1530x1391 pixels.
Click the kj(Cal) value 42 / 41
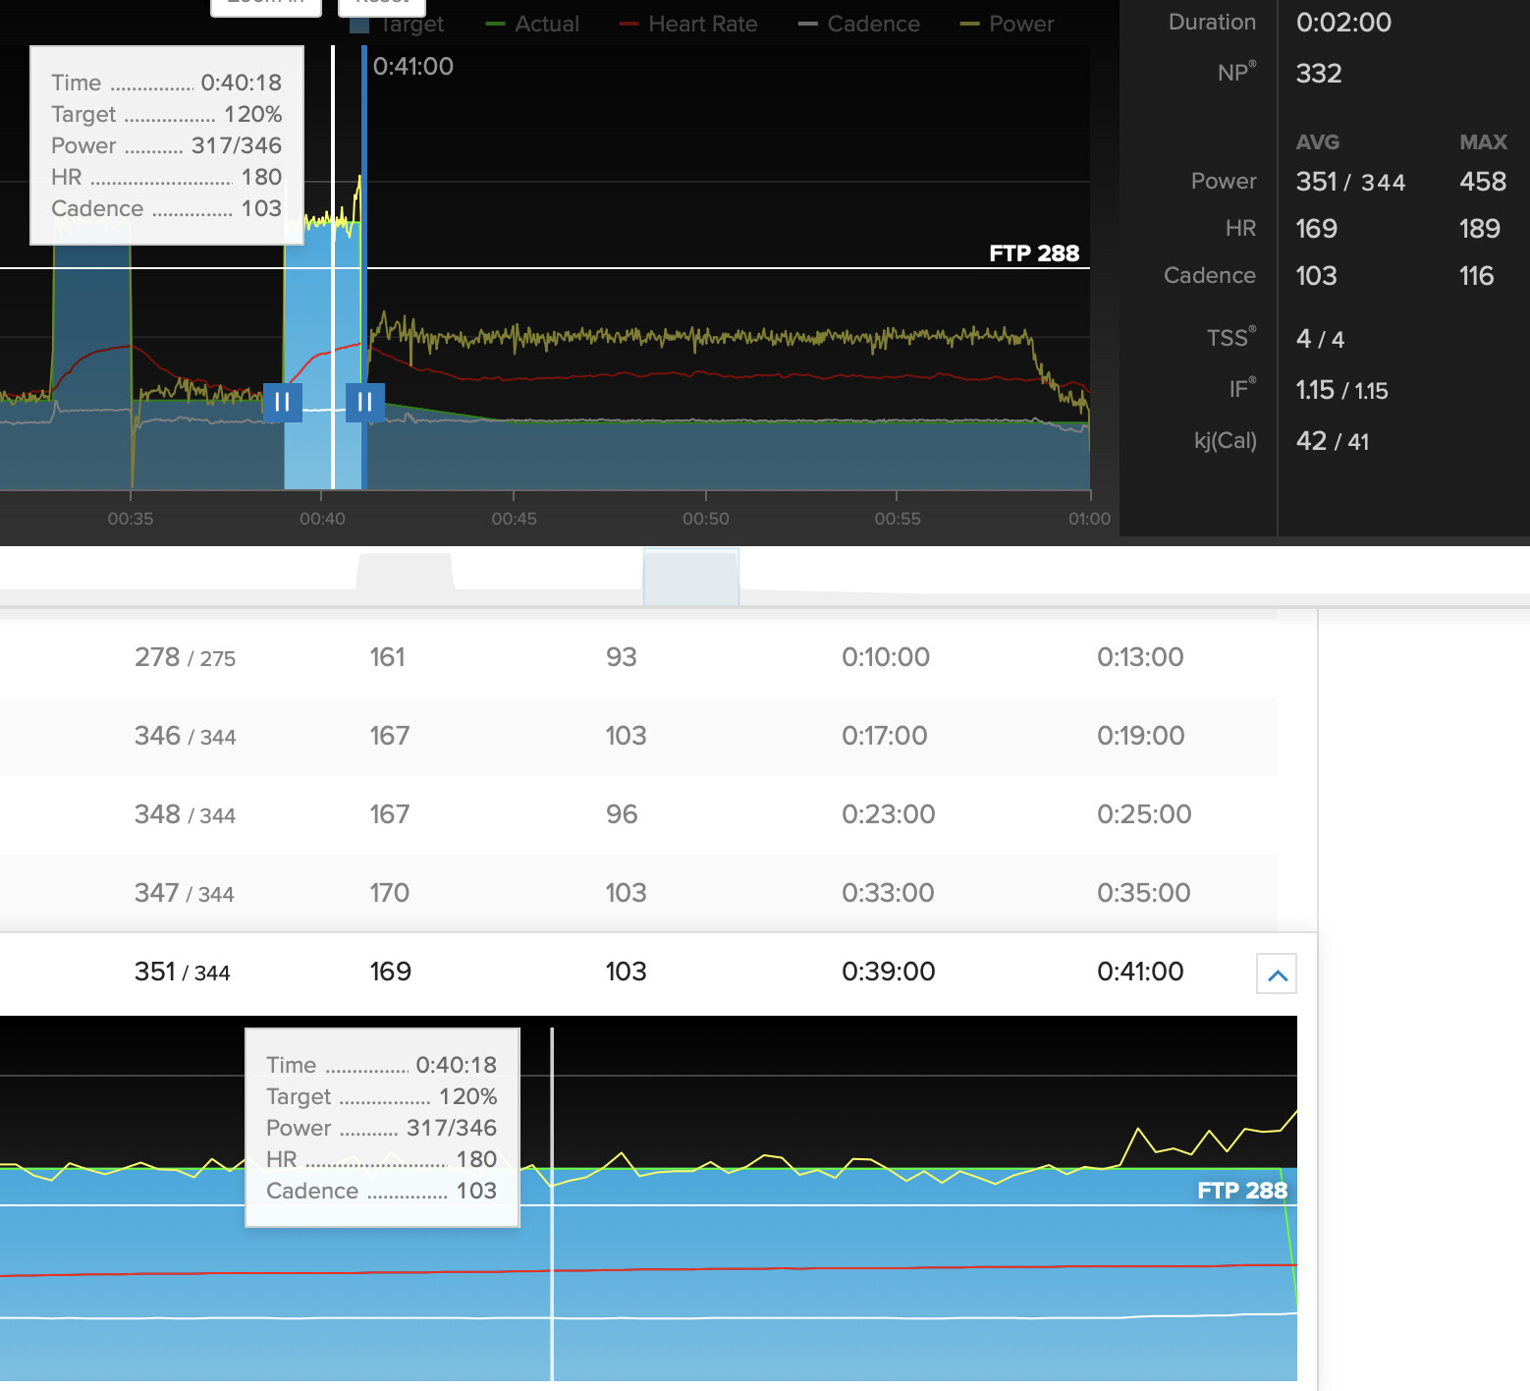[x=1333, y=441]
